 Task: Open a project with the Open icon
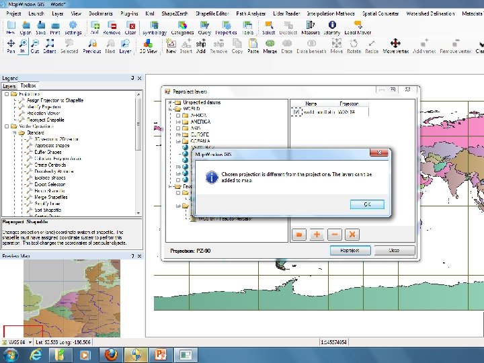tap(26, 28)
